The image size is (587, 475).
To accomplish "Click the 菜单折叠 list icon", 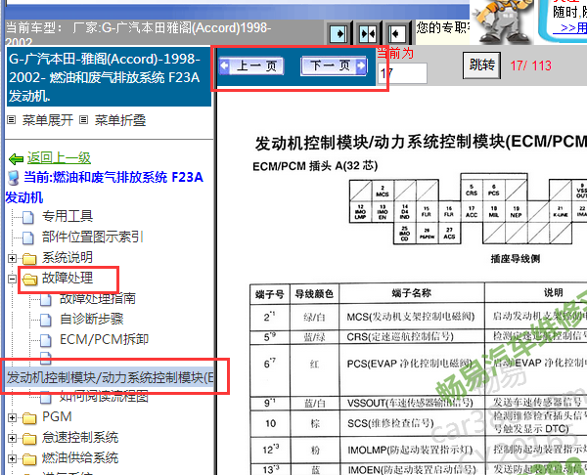I will [x=83, y=120].
